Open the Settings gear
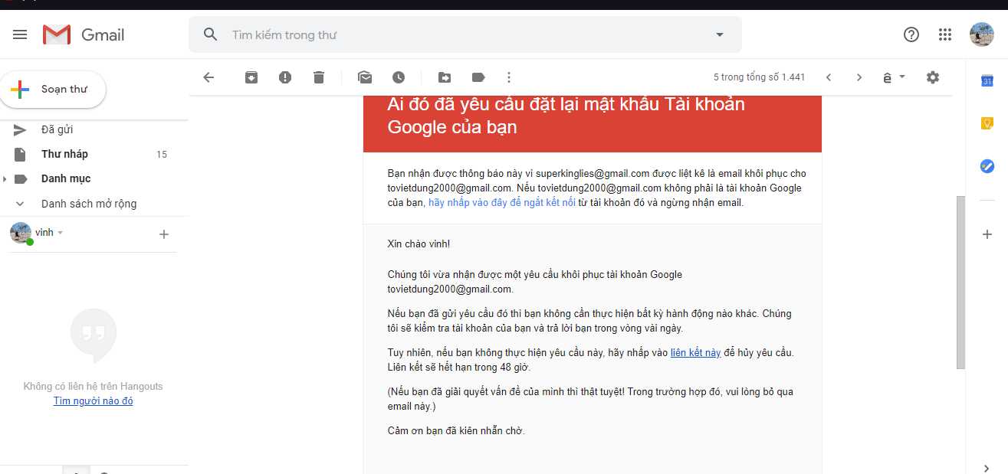1008x474 pixels. coord(933,77)
